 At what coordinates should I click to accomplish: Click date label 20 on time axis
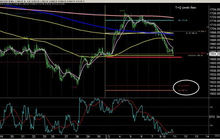pos(12,137)
